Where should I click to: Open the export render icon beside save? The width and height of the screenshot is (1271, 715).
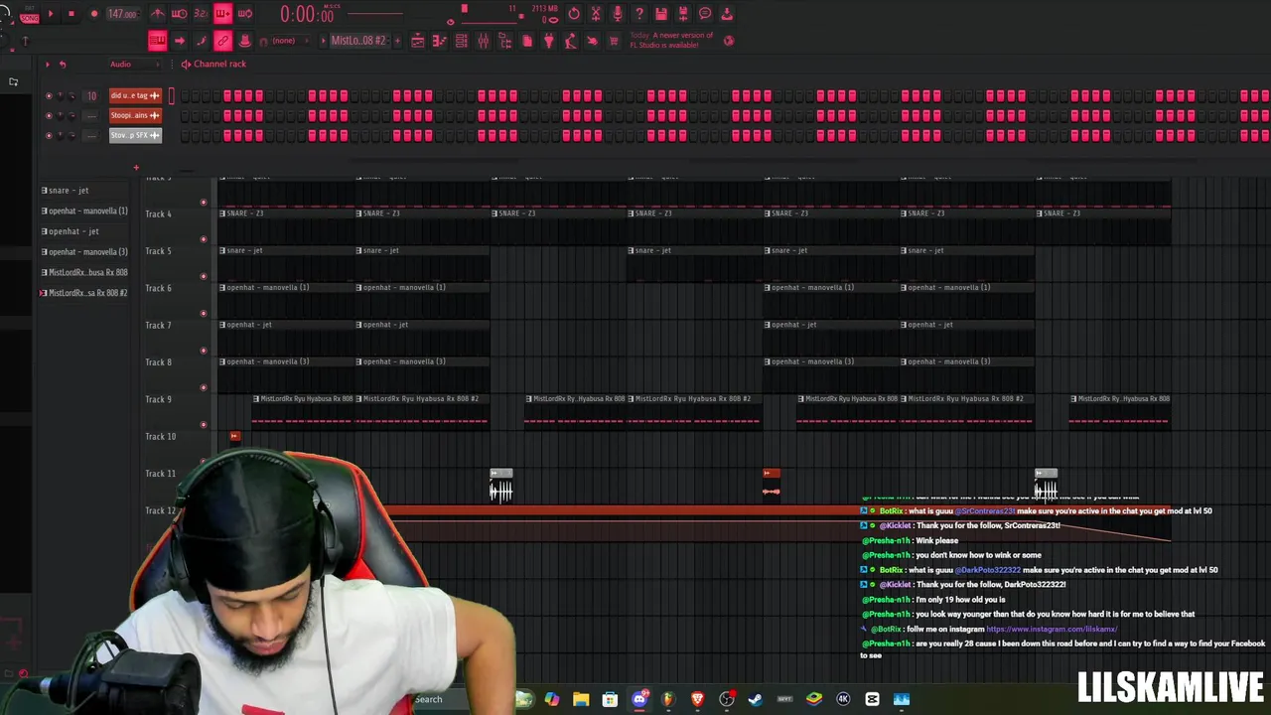tap(683, 14)
